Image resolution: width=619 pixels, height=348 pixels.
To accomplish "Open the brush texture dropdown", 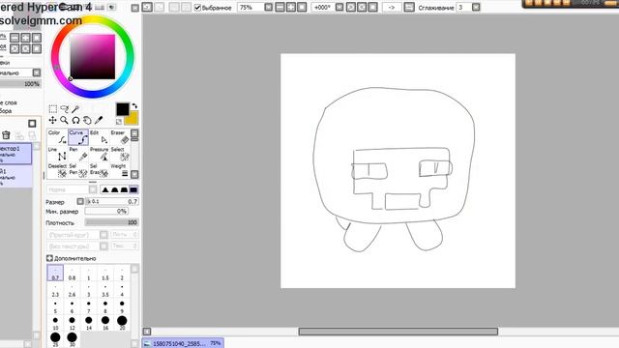I will coord(103,246).
